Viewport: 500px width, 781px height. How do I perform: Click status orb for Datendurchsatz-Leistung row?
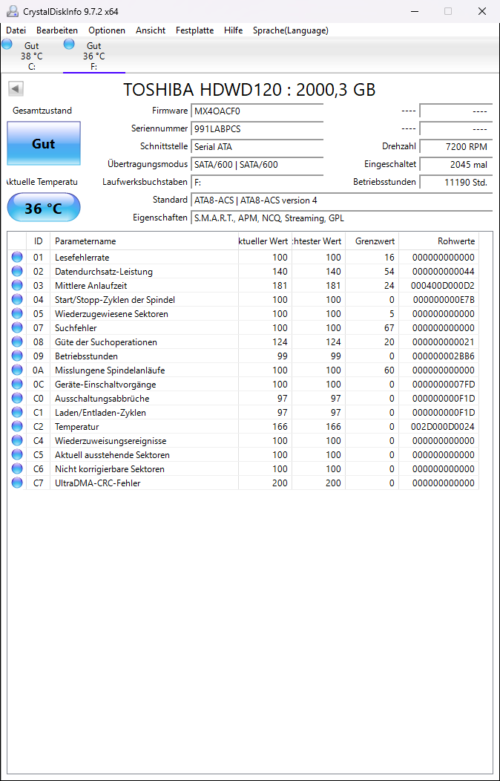pos(17,272)
